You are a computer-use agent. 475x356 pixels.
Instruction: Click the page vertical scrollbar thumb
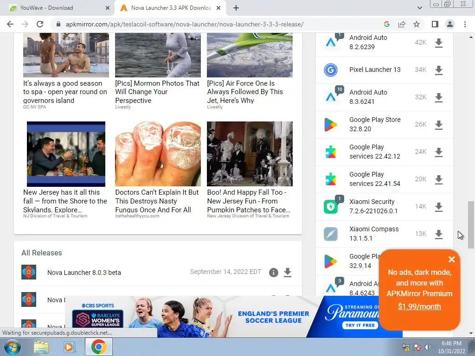point(470,225)
